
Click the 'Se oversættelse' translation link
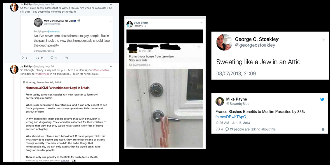(140, 65)
